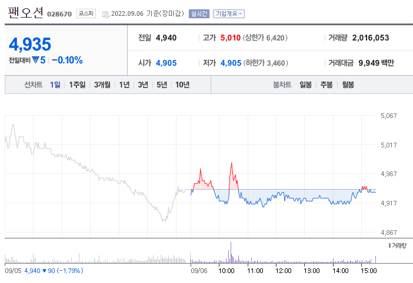413x283 pixels.
Task: Select the 1일 line chart tab
Action: [x=55, y=85]
